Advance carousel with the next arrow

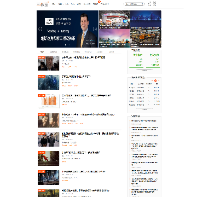point(95,29)
